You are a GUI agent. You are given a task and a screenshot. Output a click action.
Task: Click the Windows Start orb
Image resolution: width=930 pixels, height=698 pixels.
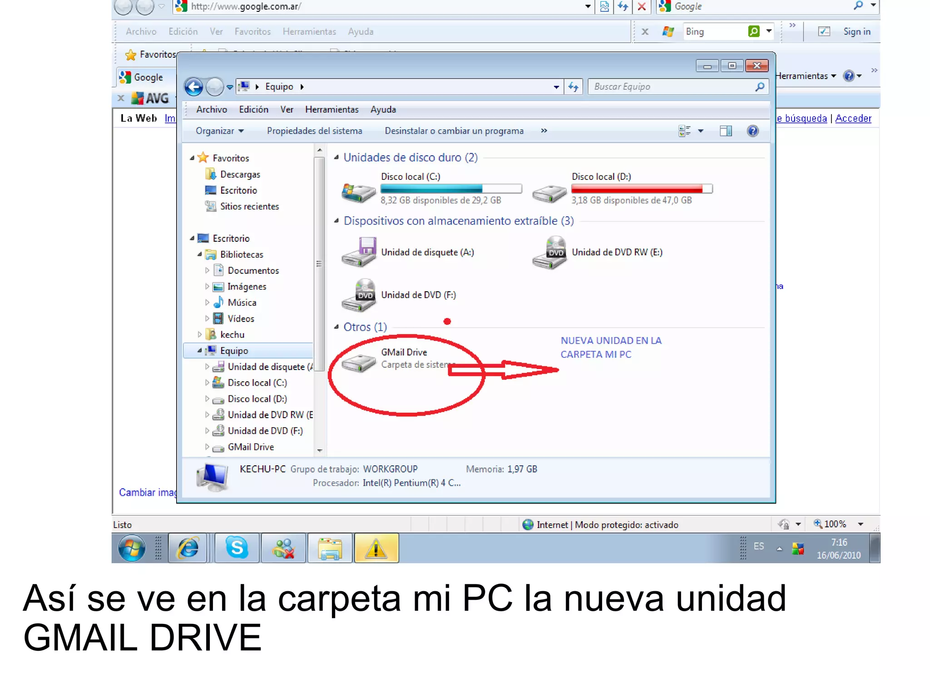(x=132, y=548)
